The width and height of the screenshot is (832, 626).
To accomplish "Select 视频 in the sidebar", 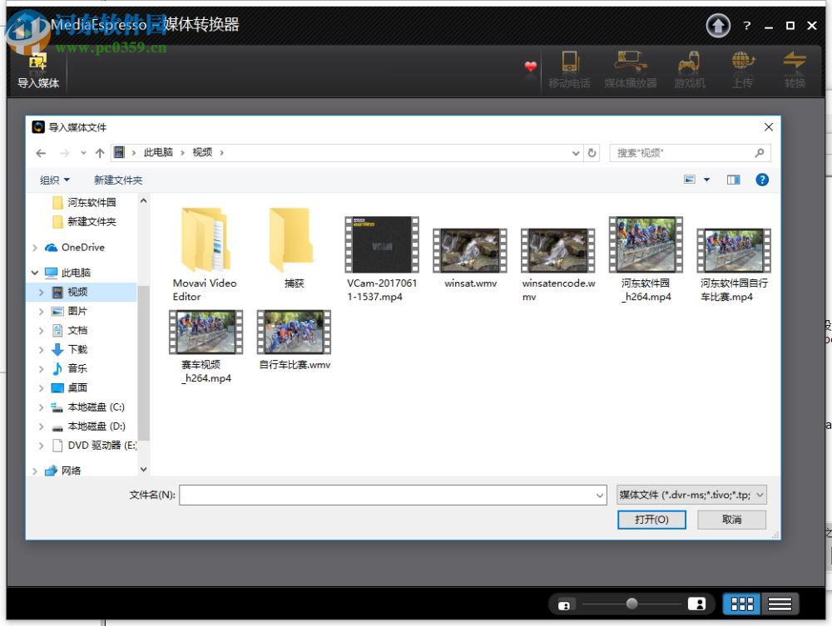I will pos(77,291).
